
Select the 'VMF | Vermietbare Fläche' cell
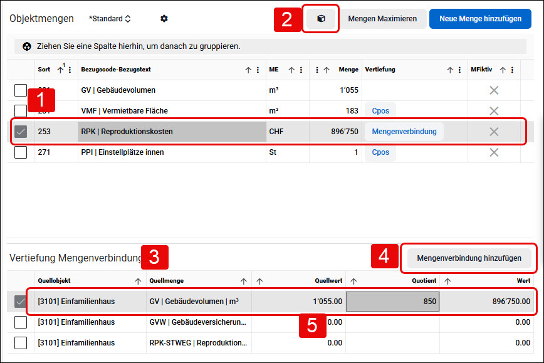tap(172, 111)
